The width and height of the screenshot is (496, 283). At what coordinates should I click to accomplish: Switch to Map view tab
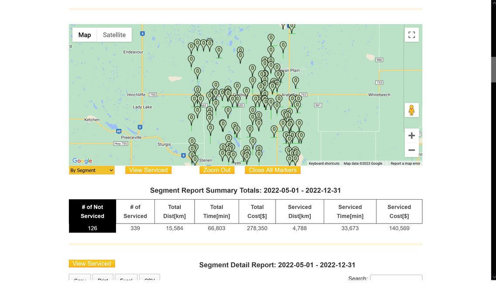pyautogui.click(x=85, y=35)
